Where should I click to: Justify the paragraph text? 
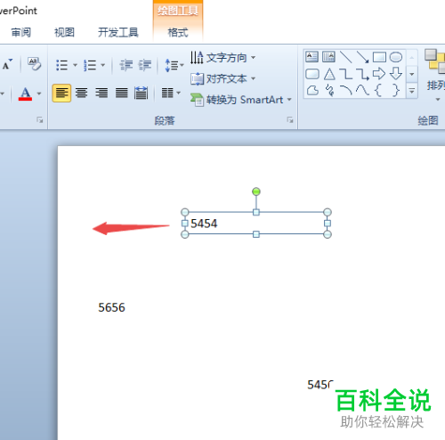pos(122,94)
